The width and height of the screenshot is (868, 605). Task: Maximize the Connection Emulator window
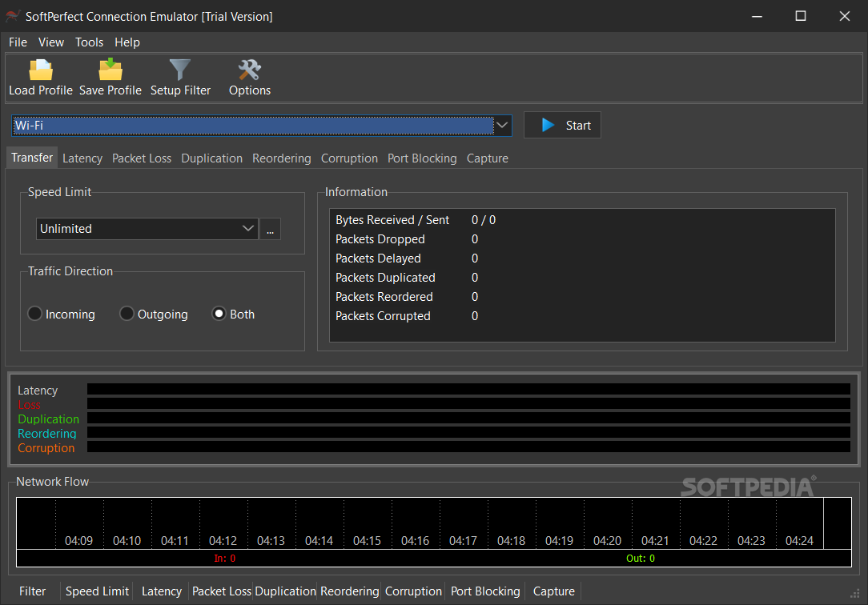[801, 16]
